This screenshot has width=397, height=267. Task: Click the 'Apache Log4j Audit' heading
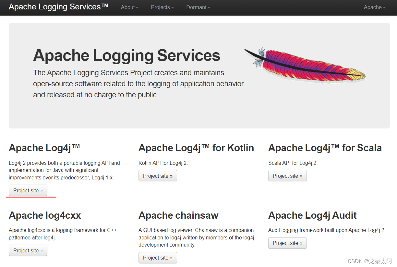[x=312, y=215]
